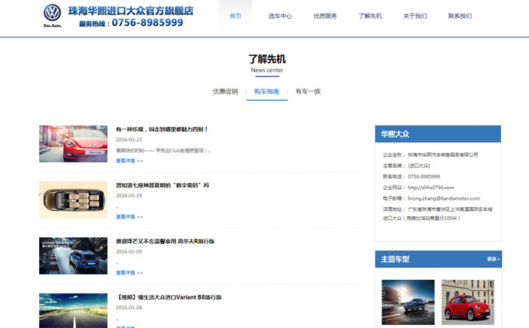Open the 关于我们 page
The height and width of the screenshot is (328, 529).
point(415,16)
